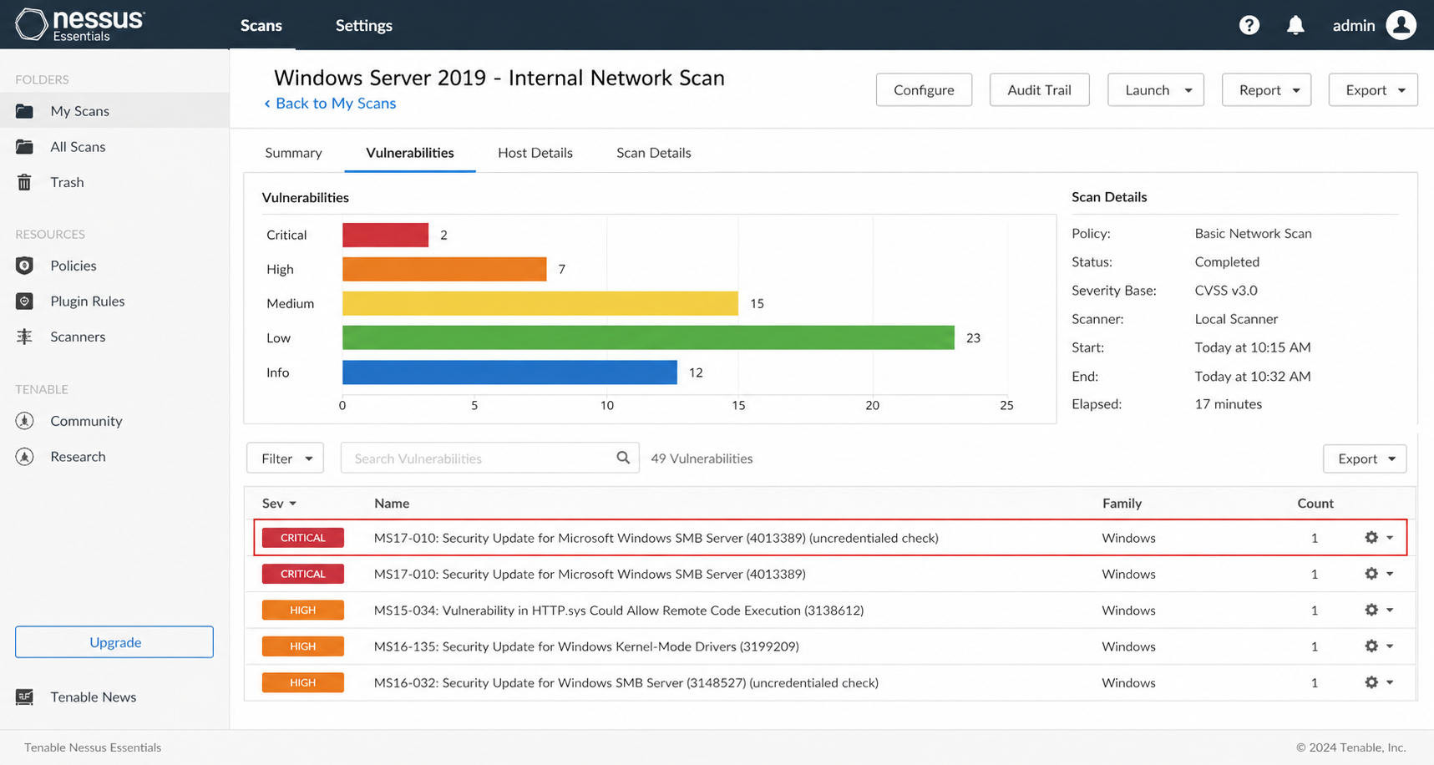Click the Community icon

tap(24, 421)
